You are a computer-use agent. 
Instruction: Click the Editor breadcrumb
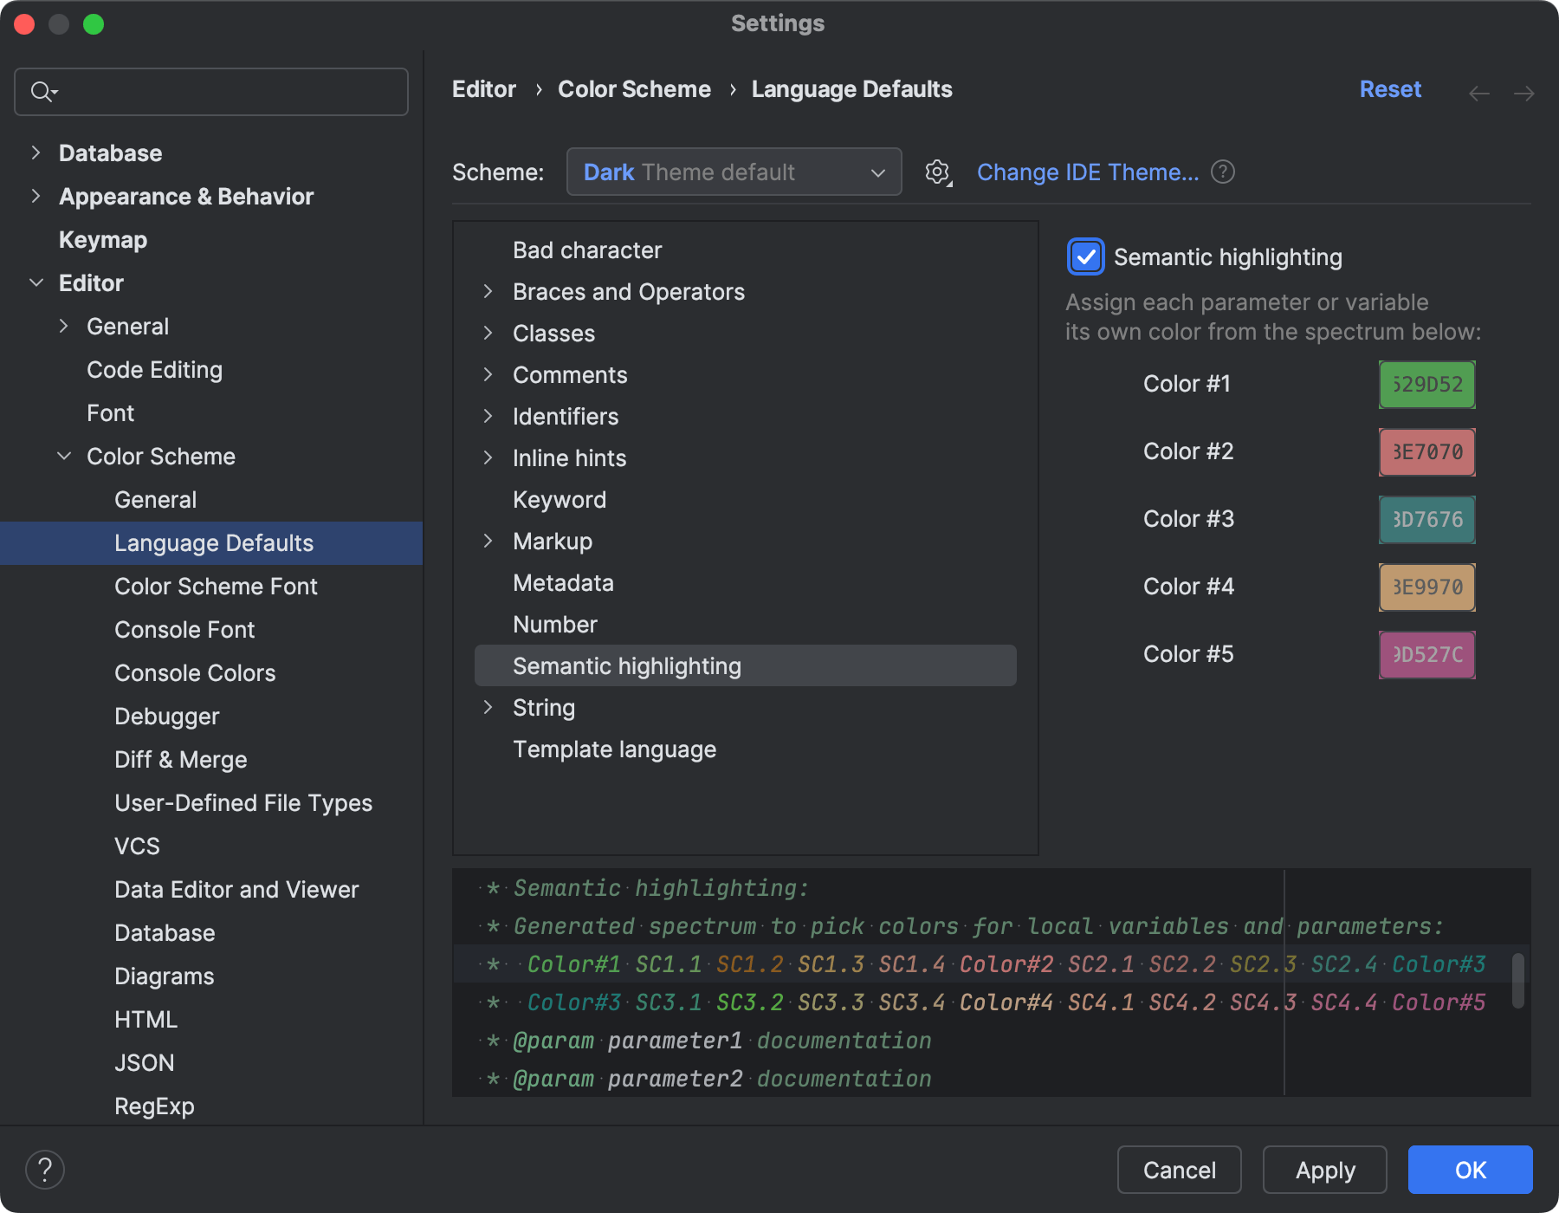coord(483,88)
